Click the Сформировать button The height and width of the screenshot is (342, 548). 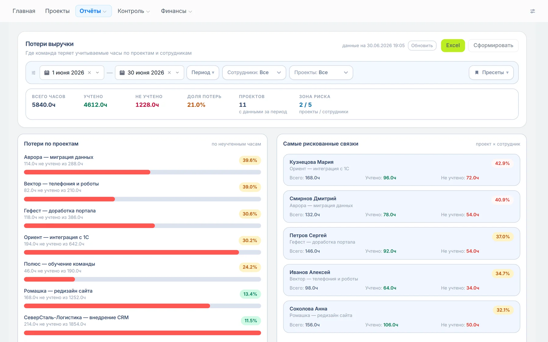pos(493,46)
